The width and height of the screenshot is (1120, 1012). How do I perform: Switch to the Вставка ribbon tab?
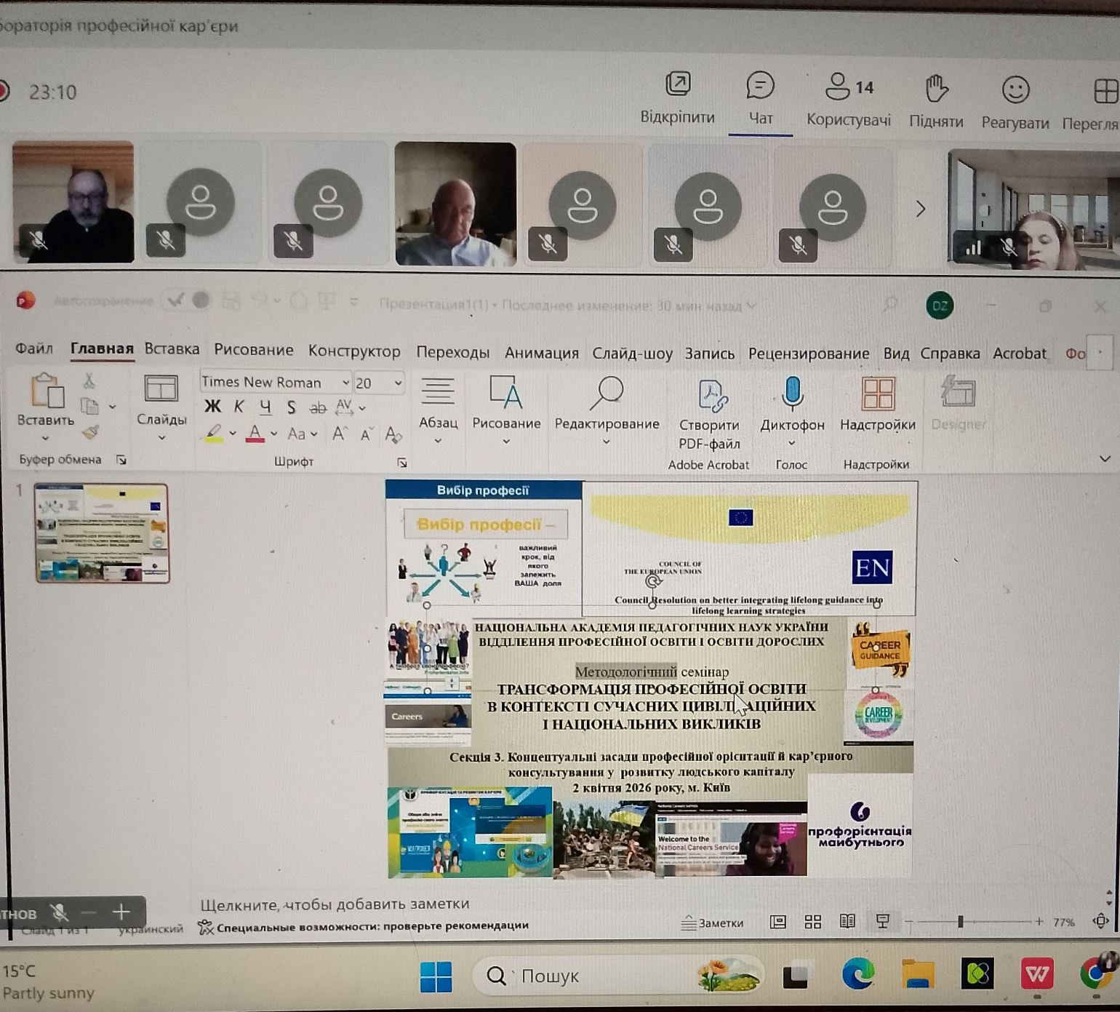pos(172,349)
